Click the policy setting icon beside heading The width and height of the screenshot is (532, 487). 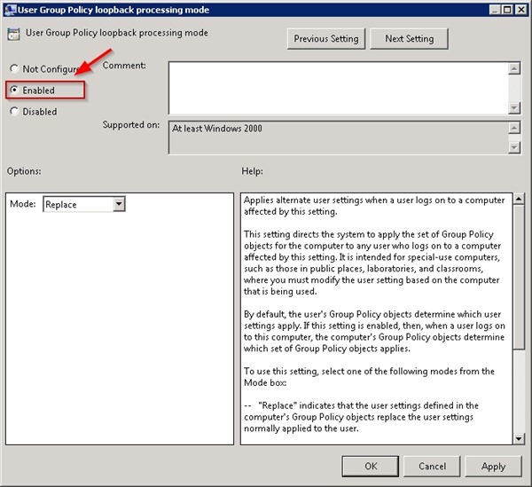(x=13, y=35)
